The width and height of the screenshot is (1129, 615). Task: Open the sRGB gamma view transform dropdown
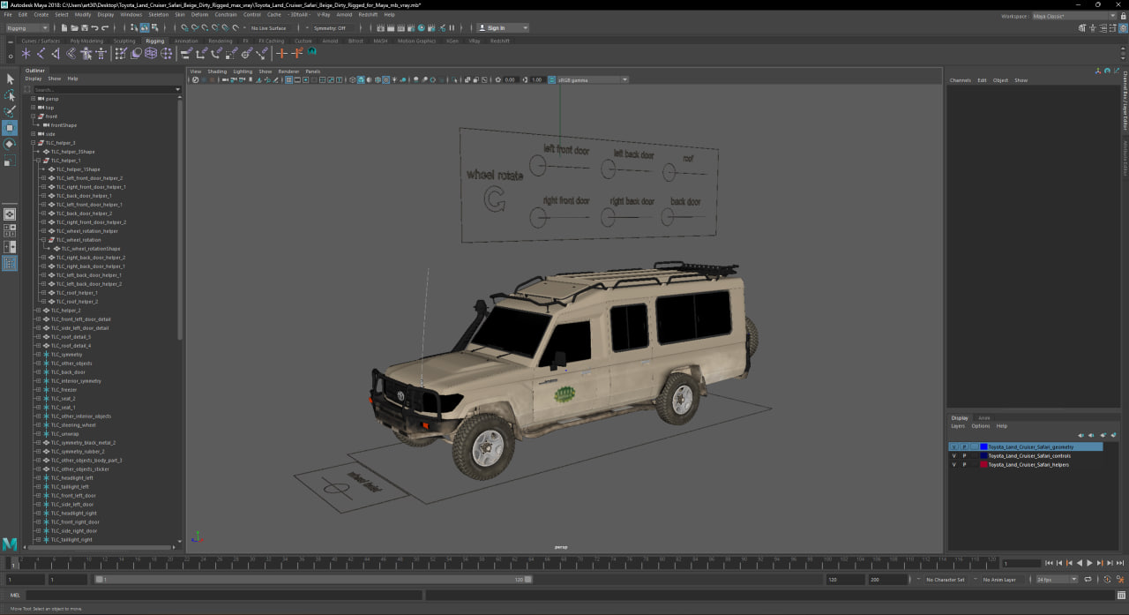(592, 80)
